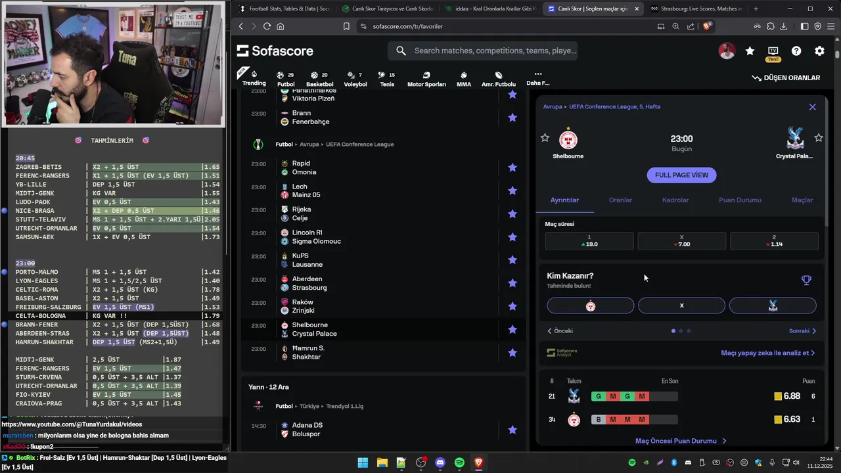Open browser hamburger menu

(x=831, y=26)
